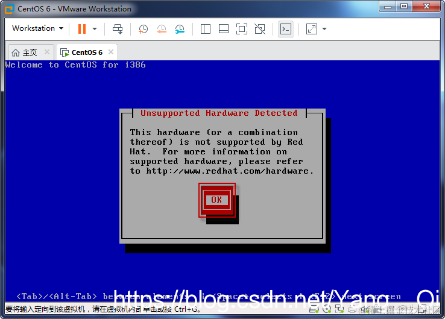Open the Workstation menu
445x319 pixels.
coord(37,28)
